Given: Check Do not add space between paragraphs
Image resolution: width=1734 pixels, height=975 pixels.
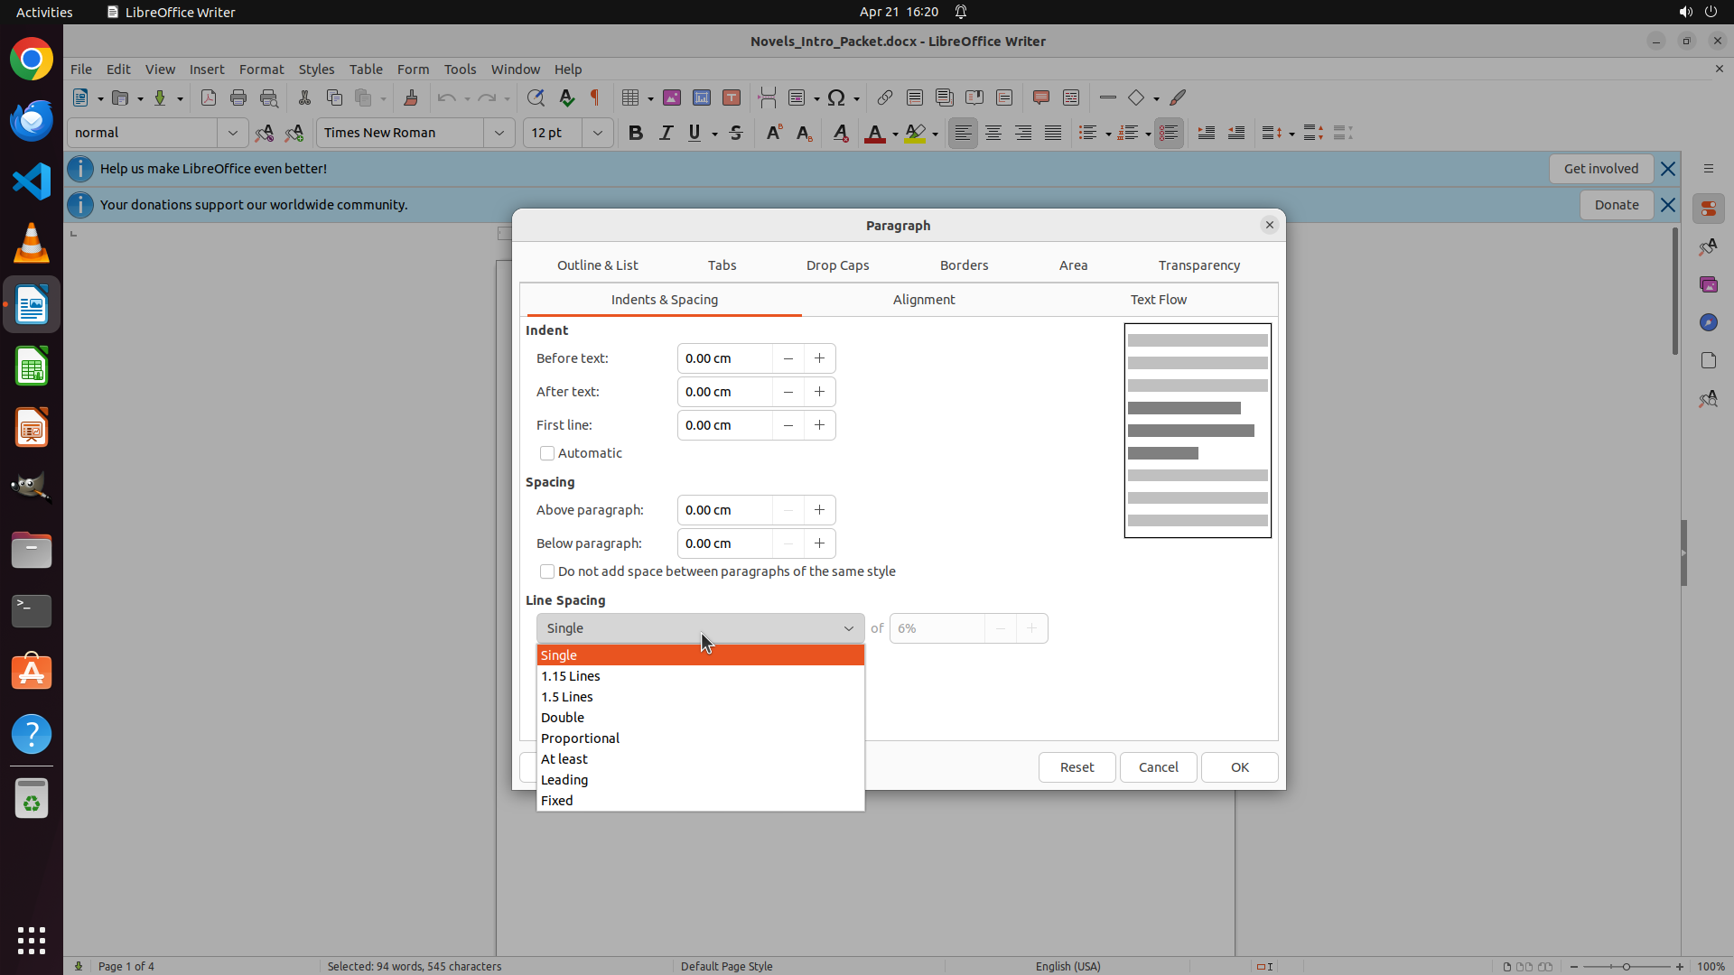Looking at the screenshot, I should point(547,571).
